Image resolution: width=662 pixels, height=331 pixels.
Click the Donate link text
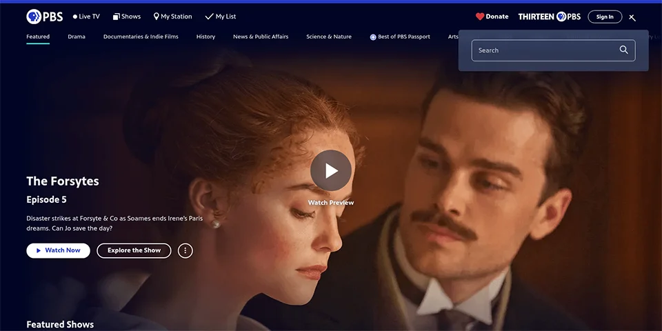pyautogui.click(x=497, y=17)
